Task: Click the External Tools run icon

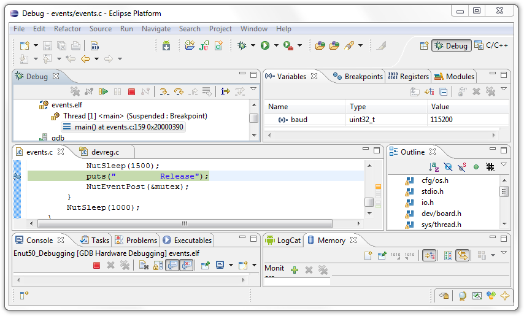Action: (288, 45)
